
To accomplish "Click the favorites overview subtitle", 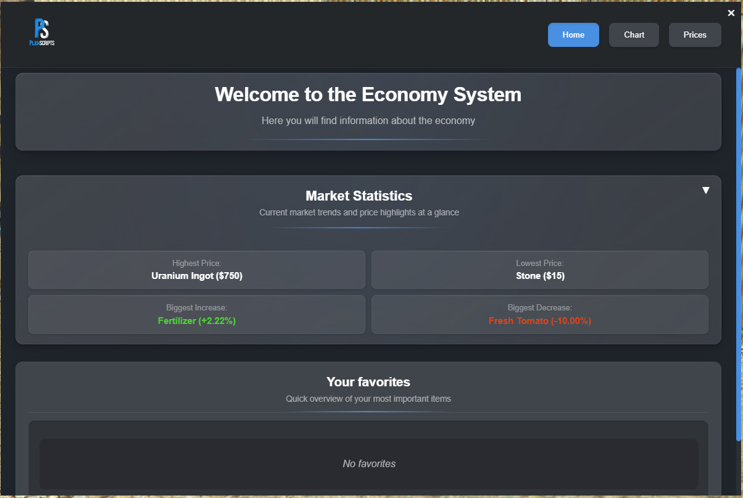I will coord(368,399).
